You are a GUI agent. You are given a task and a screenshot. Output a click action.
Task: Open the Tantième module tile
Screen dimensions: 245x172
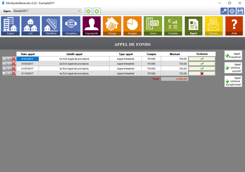(x=51, y=26)
